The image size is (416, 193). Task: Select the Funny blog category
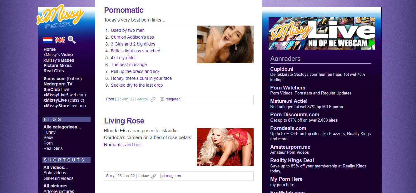49,132
